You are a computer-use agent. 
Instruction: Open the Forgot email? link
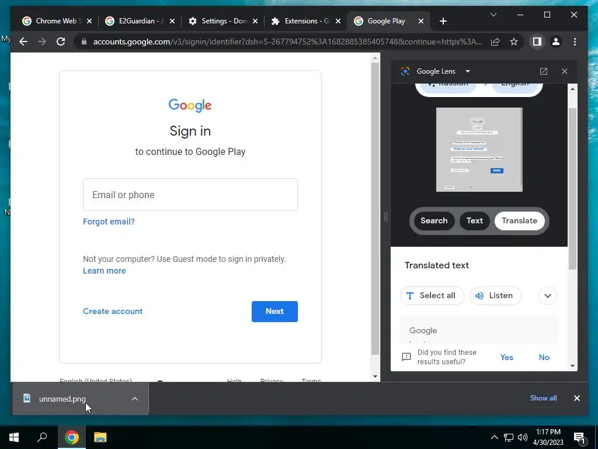click(109, 222)
